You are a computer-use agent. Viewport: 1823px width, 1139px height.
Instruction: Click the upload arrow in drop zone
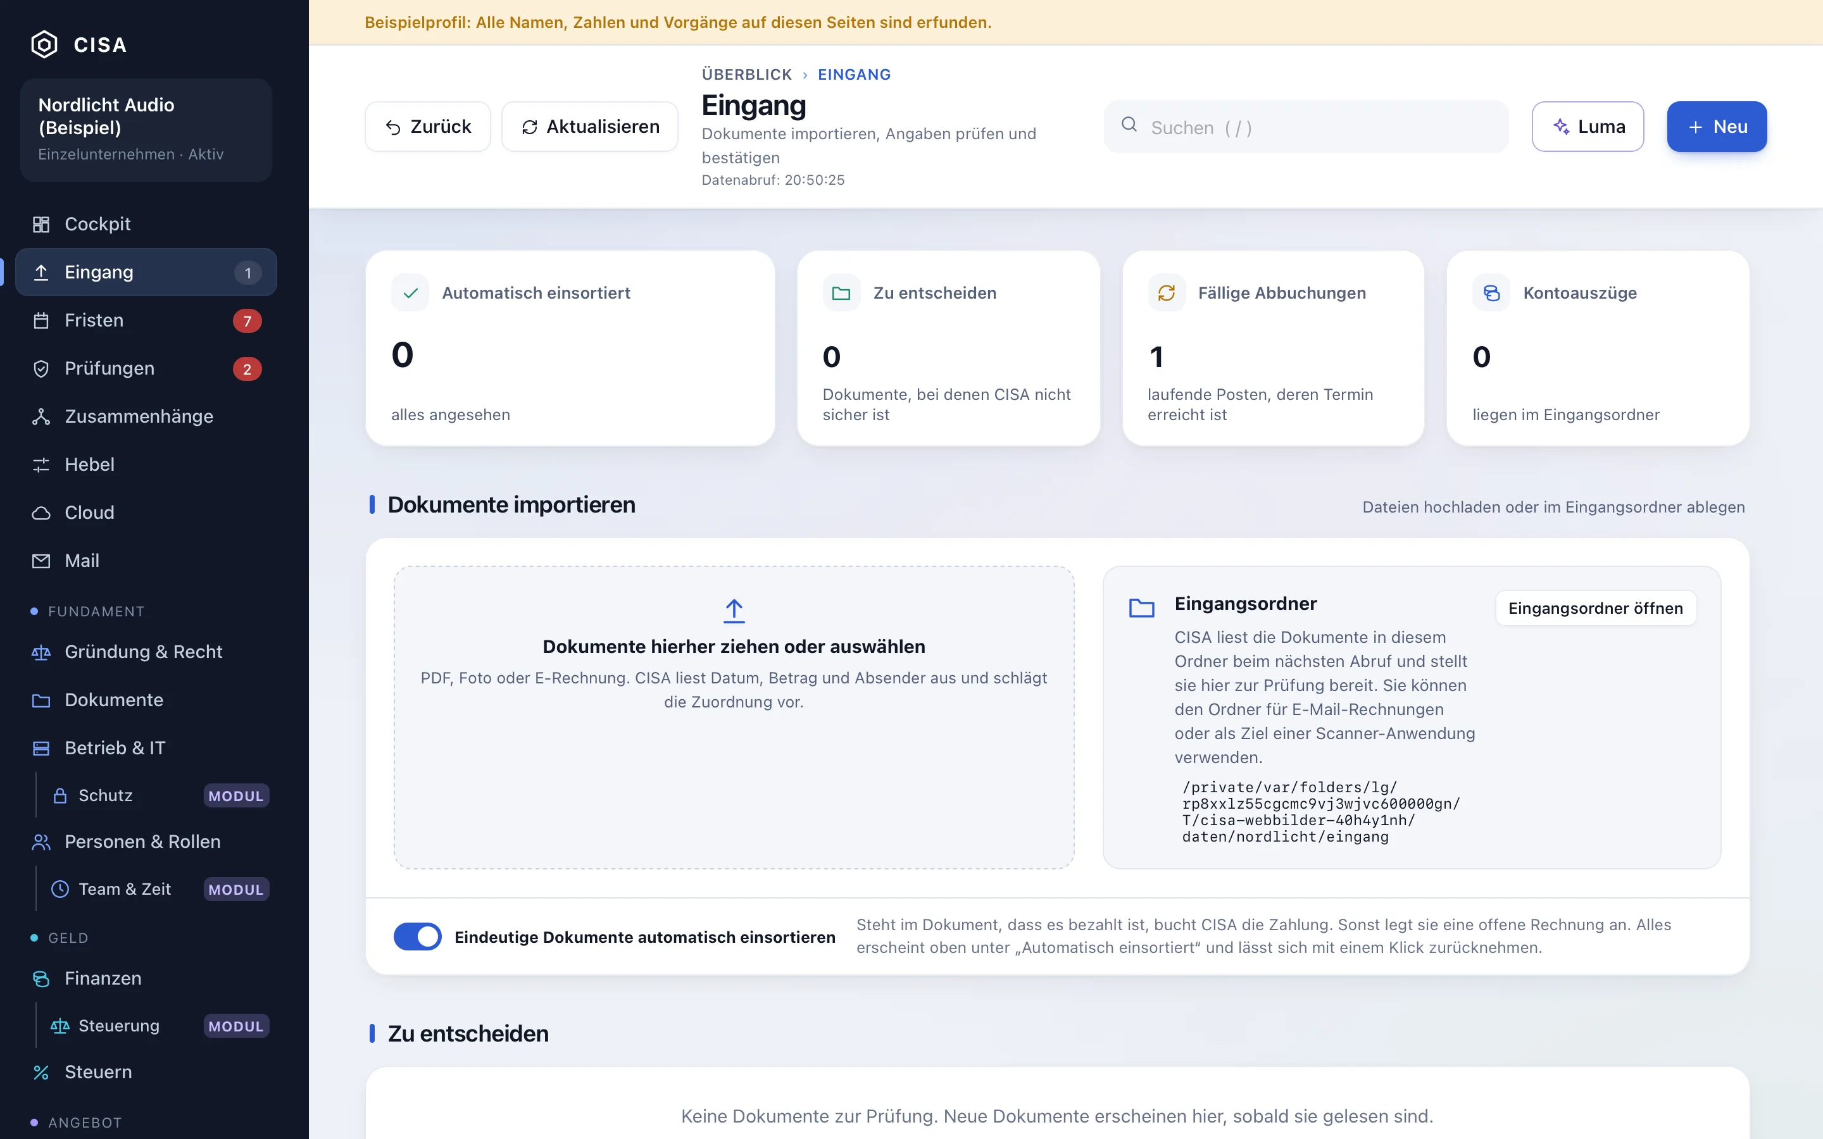pyautogui.click(x=734, y=611)
